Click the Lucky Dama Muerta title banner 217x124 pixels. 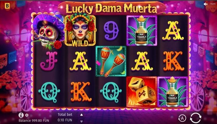click(111, 8)
